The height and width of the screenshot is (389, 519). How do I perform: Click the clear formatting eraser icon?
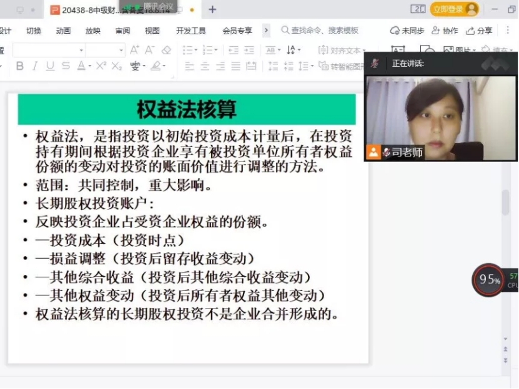point(166,50)
